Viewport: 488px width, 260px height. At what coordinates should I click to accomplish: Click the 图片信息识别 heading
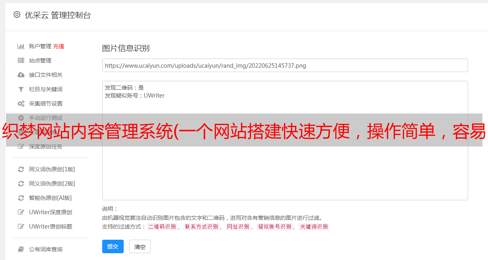pos(126,48)
